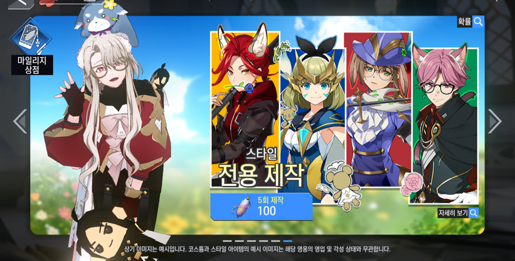
Task: Click the back arrow at top left
Action: (x=21, y=3)
